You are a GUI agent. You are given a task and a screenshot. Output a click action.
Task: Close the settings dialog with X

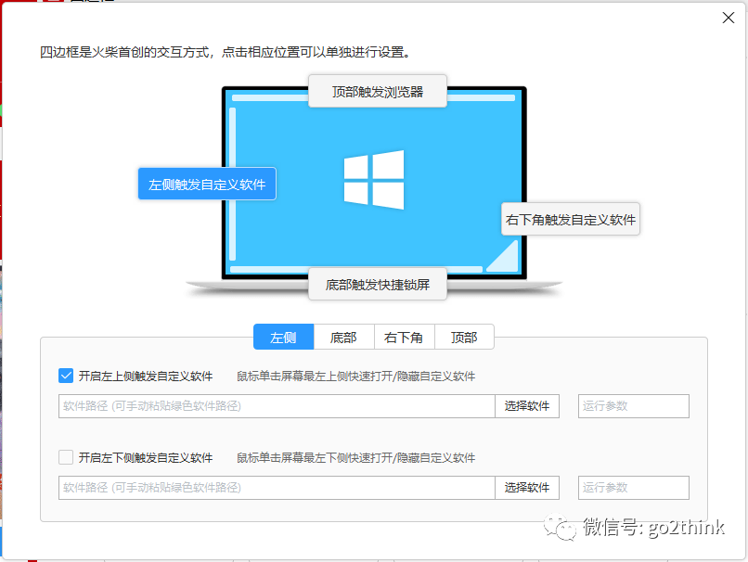[728, 18]
